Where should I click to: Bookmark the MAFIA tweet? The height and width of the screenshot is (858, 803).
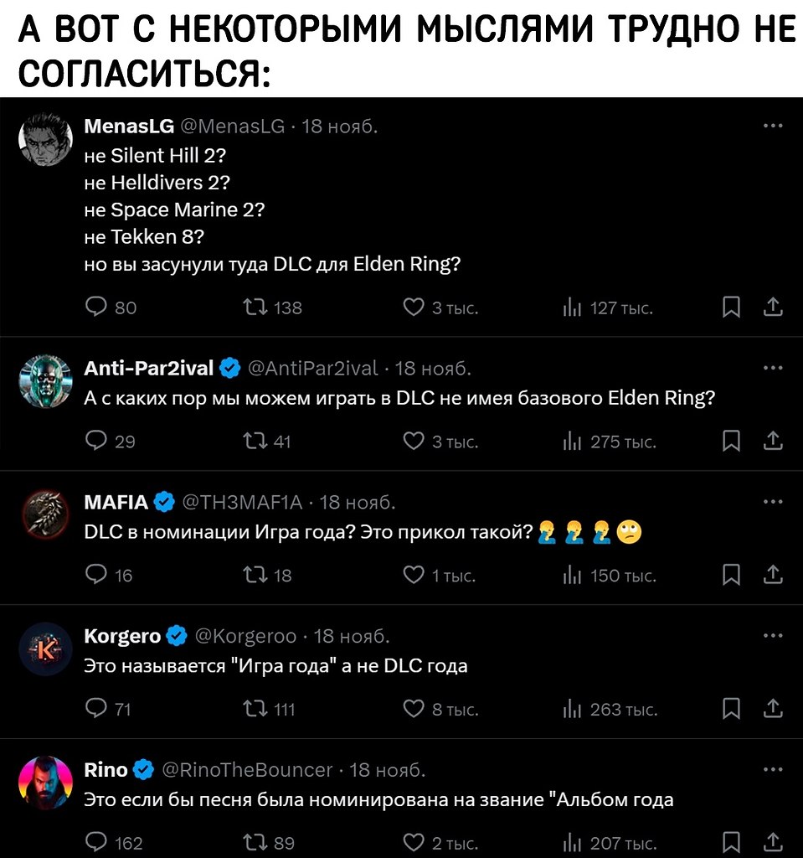tap(731, 575)
